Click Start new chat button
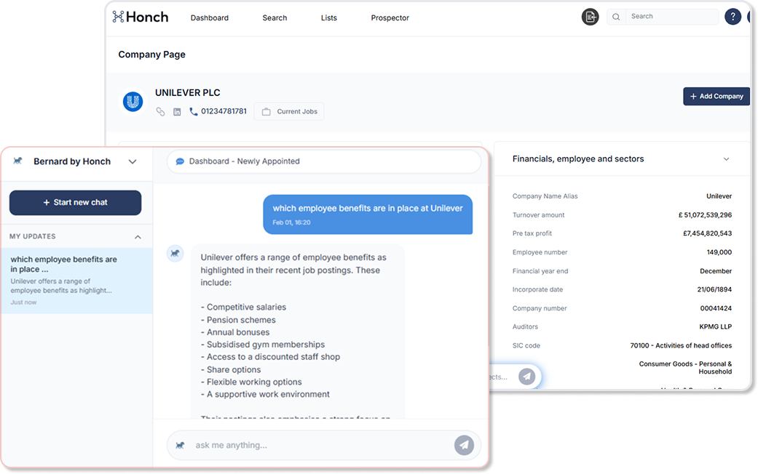This screenshot has height=474, width=758. [76, 202]
